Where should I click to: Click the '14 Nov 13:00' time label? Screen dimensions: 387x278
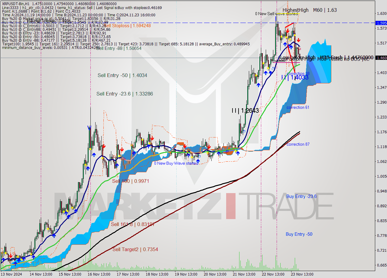tap(41, 274)
